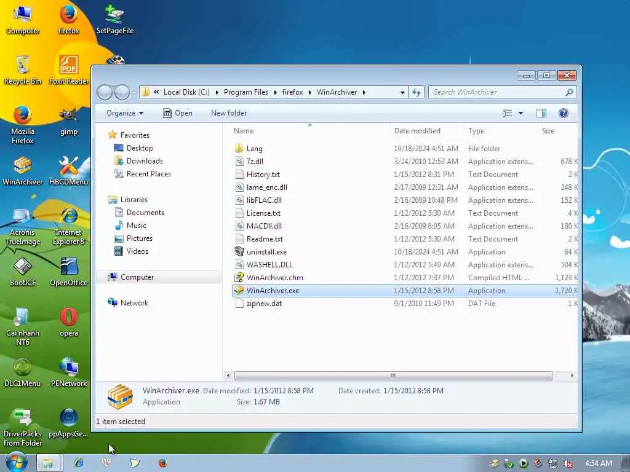Open DriverPacks from Folder icon
Screen dimensions: 630x472
pos(23,428)
